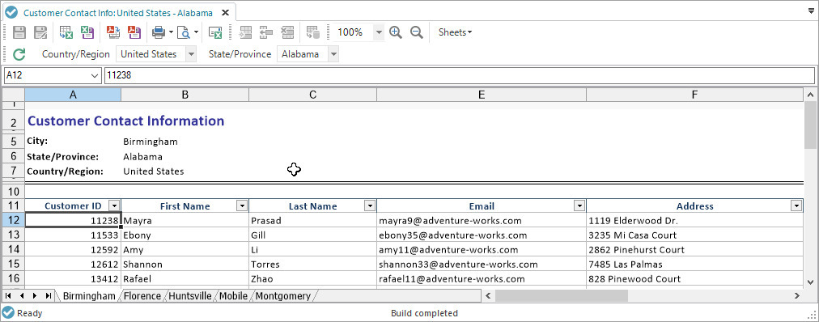Screen dimensions: 819x322
Task: Select column E header
Action: pos(481,95)
